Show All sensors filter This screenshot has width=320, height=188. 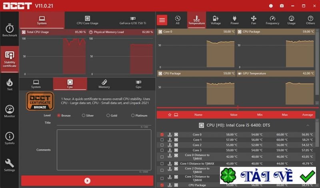pos(178,20)
